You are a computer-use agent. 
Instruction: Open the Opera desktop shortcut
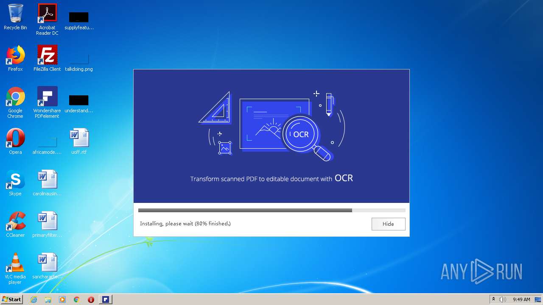tap(15, 141)
